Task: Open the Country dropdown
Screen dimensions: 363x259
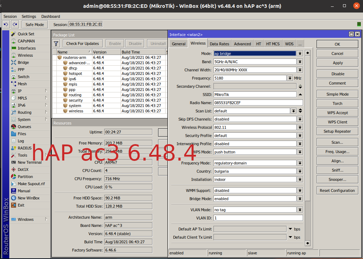Action: [300, 171]
